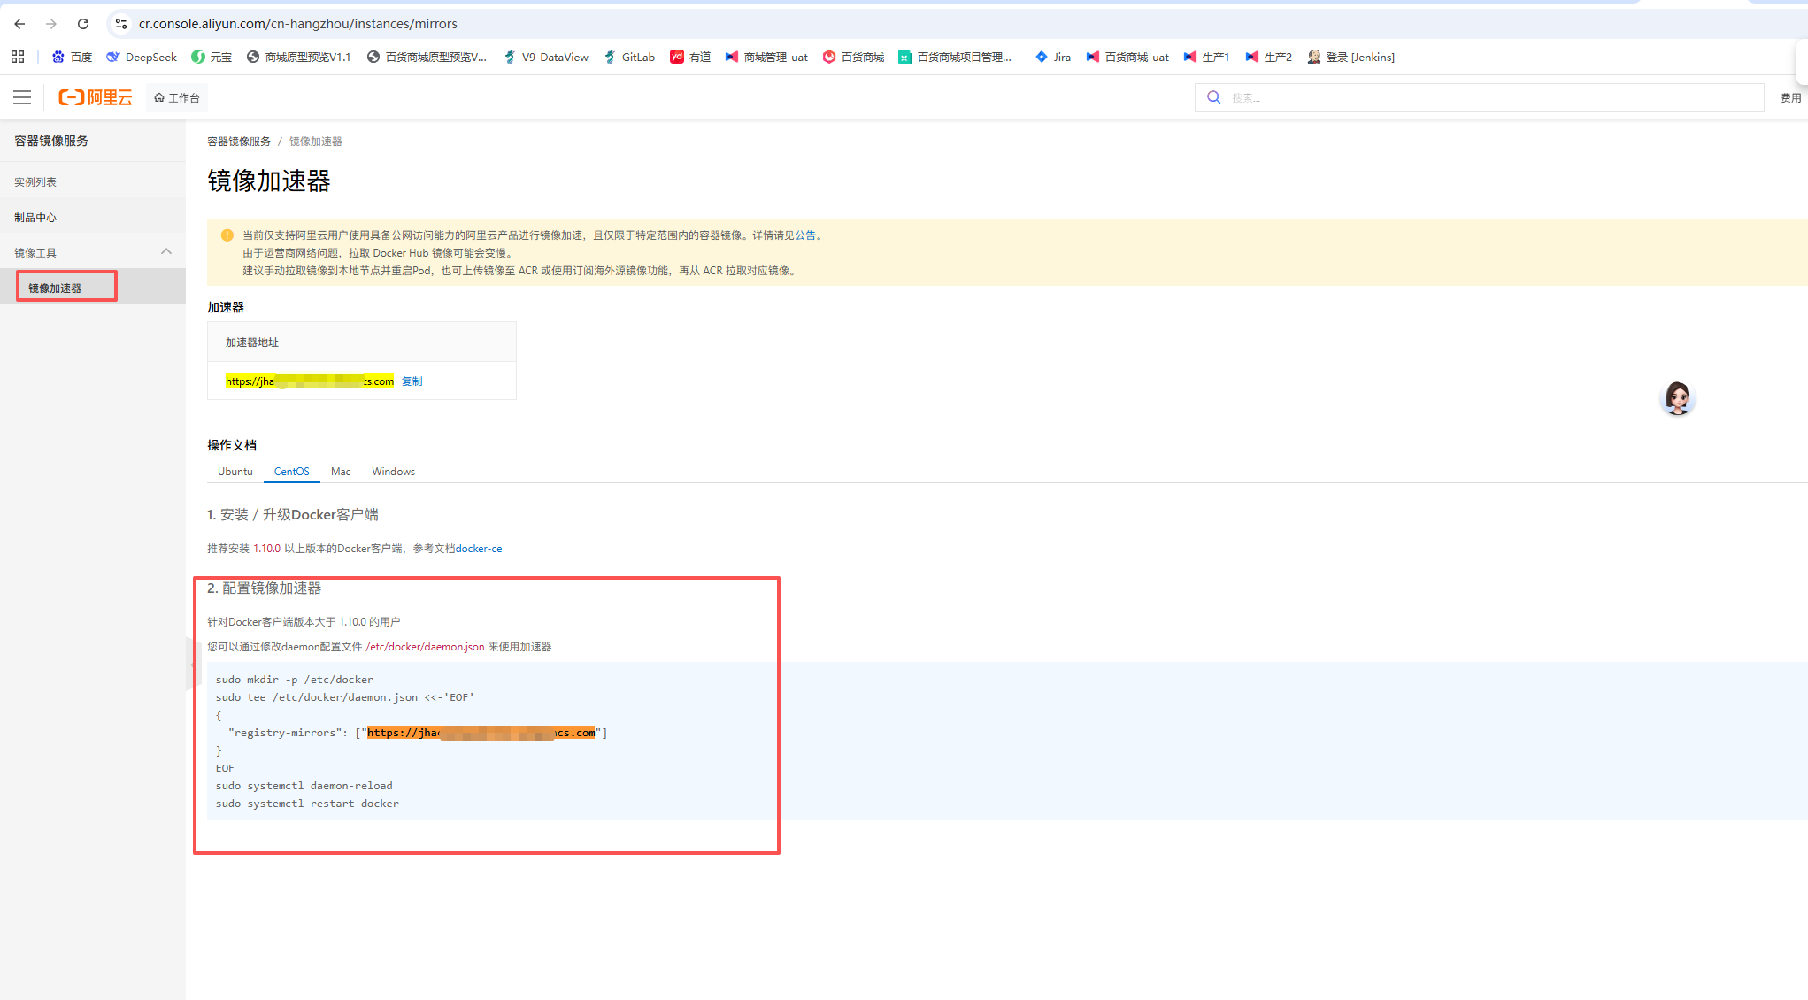Click the 公告 link in the notice
Image resolution: width=1808 pixels, height=1000 pixels.
click(x=805, y=235)
